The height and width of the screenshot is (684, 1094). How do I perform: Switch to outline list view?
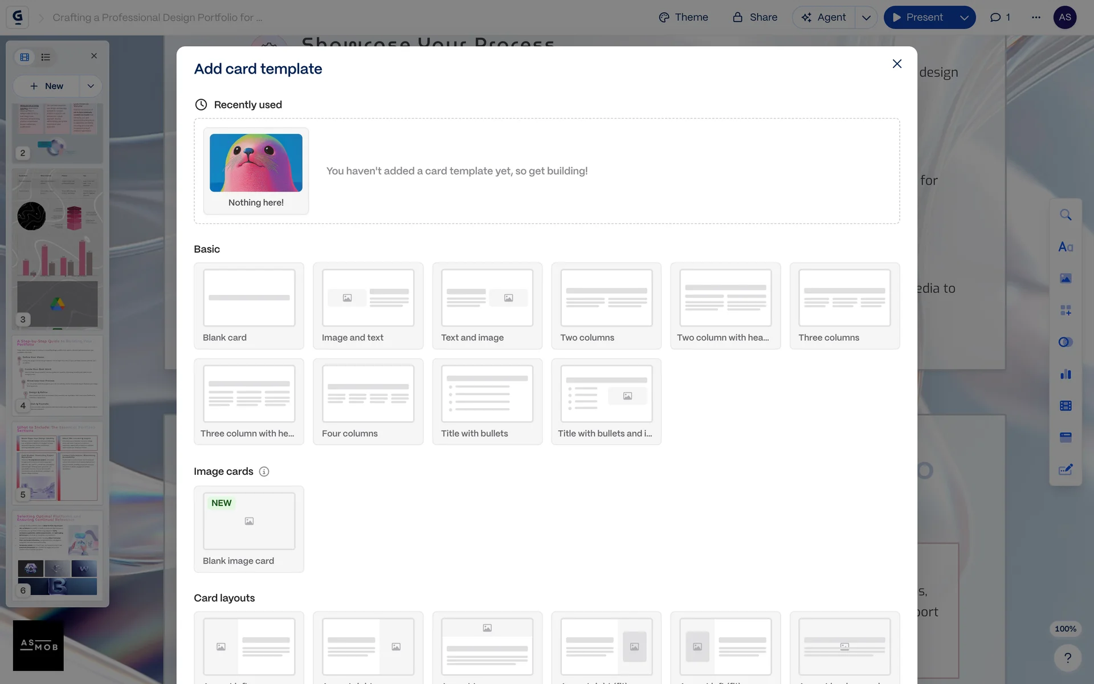46,57
